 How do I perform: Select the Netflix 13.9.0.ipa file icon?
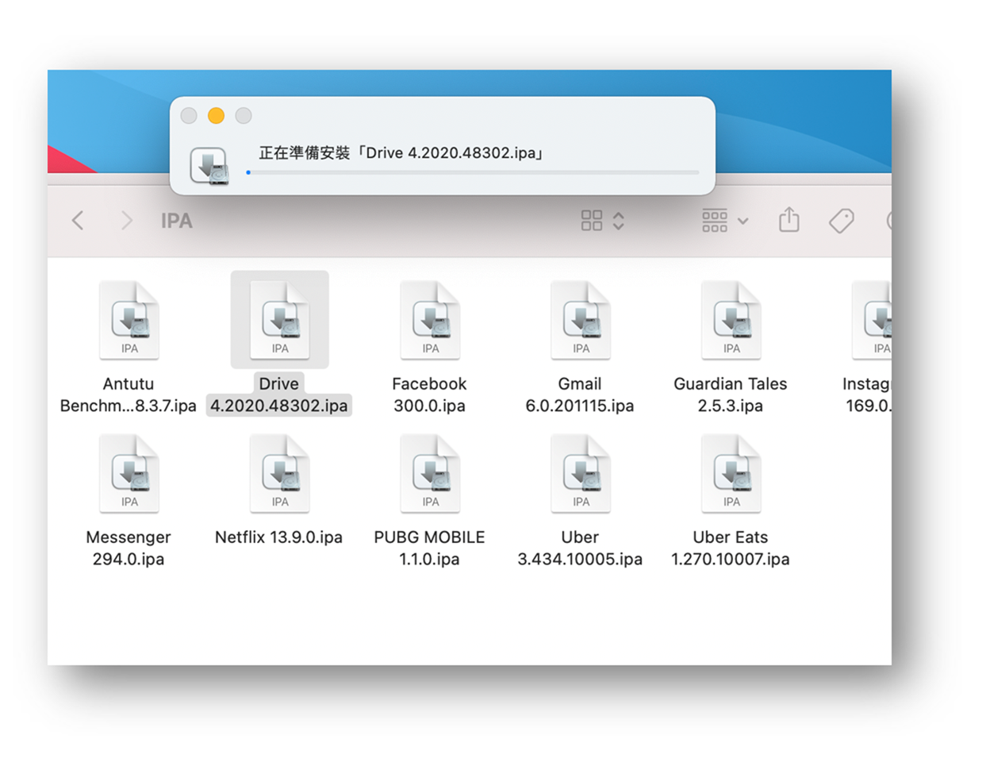click(x=279, y=473)
